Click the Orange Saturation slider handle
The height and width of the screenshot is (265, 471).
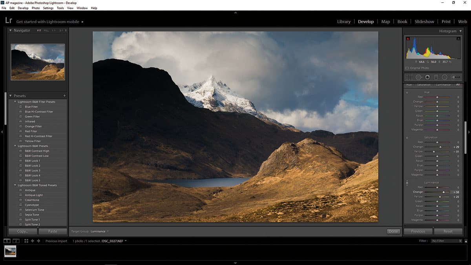click(x=440, y=147)
